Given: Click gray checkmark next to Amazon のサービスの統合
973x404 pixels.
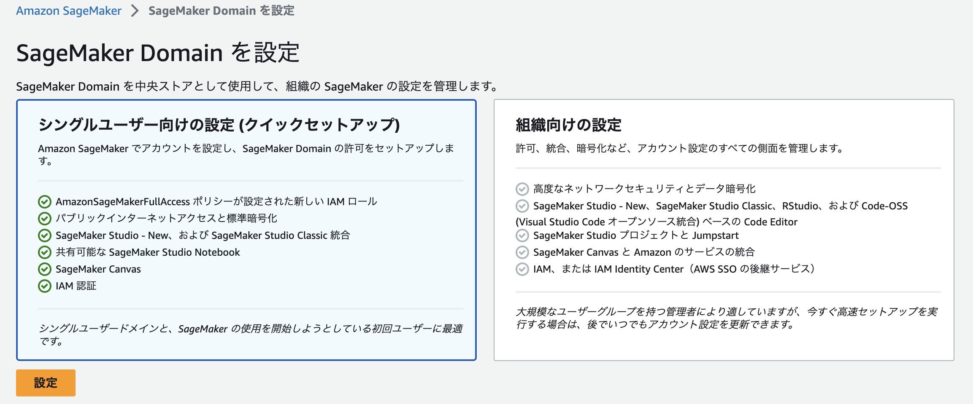Looking at the screenshot, I should click(x=522, y=252).
